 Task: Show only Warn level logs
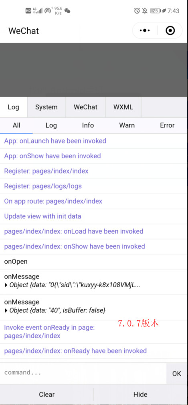127,125
